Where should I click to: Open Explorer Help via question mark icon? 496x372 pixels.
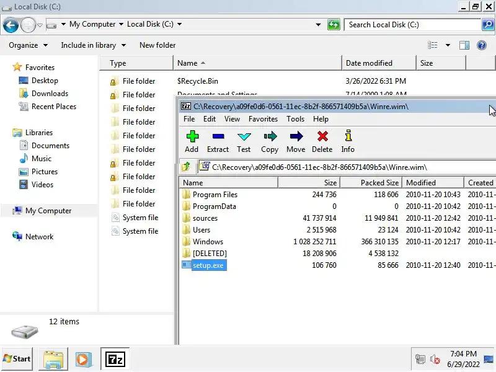click(482, 45)
